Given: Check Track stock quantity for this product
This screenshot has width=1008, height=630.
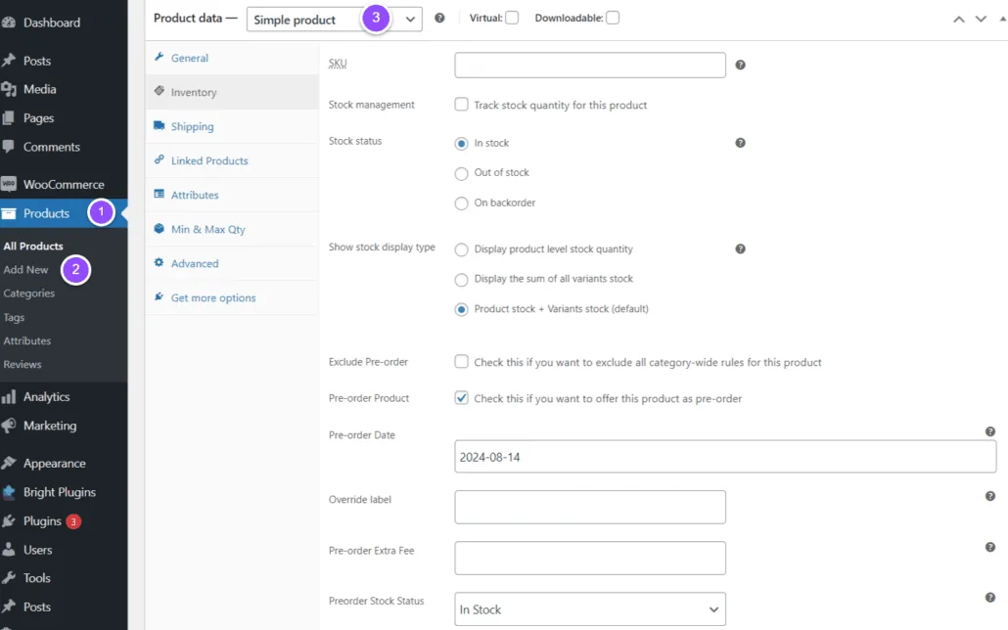Looking at the screenshot, I should pyautogui.click(x=462, y=104).
